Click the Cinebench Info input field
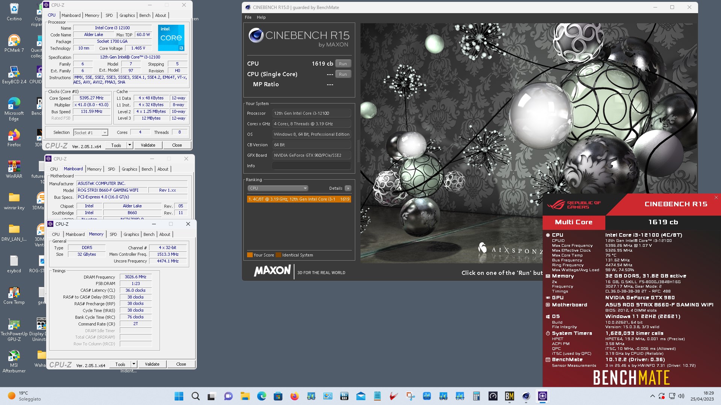The width and height of the screenshot is (721, 405). coord(312,166)
